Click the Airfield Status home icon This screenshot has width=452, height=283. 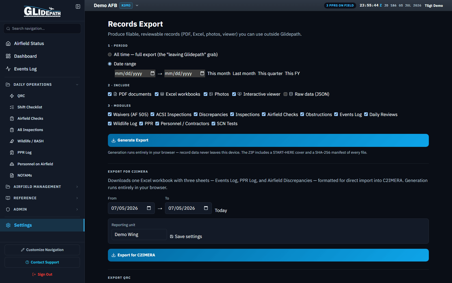tap(8, 44)
